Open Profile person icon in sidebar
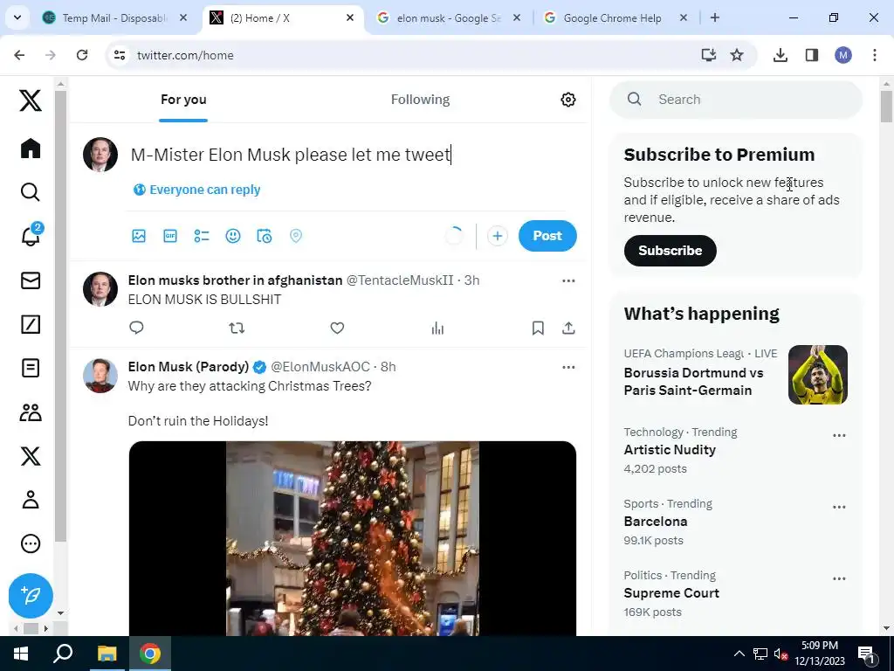 pyautogui.click(x=31, y=499)
